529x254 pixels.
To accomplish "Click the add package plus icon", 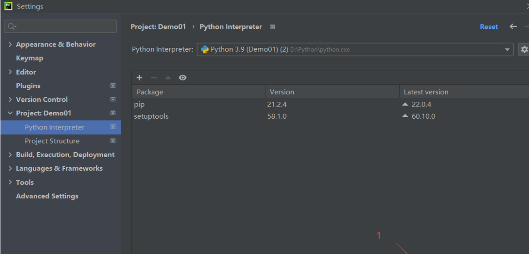I will tap(139, 78).
